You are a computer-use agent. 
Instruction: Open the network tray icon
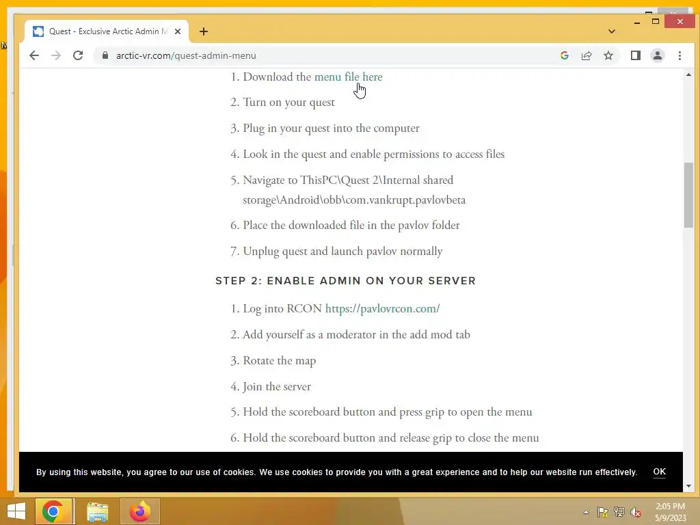coord(619,512)
